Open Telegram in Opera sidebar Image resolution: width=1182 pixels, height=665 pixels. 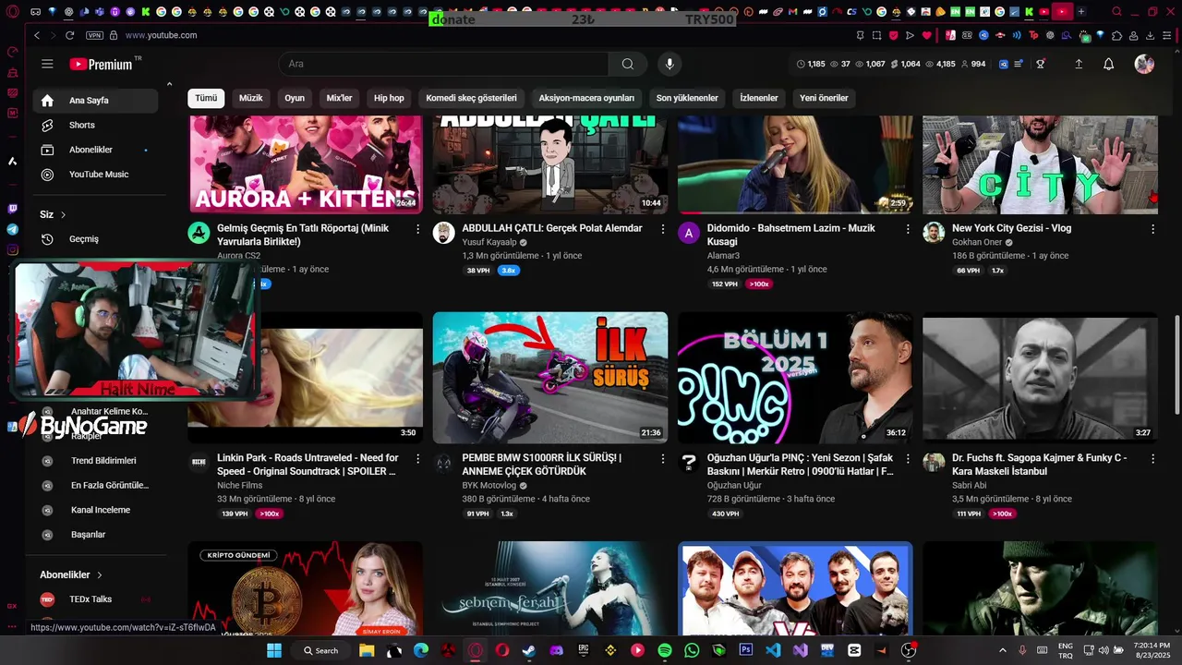click(x=12, y=229)
